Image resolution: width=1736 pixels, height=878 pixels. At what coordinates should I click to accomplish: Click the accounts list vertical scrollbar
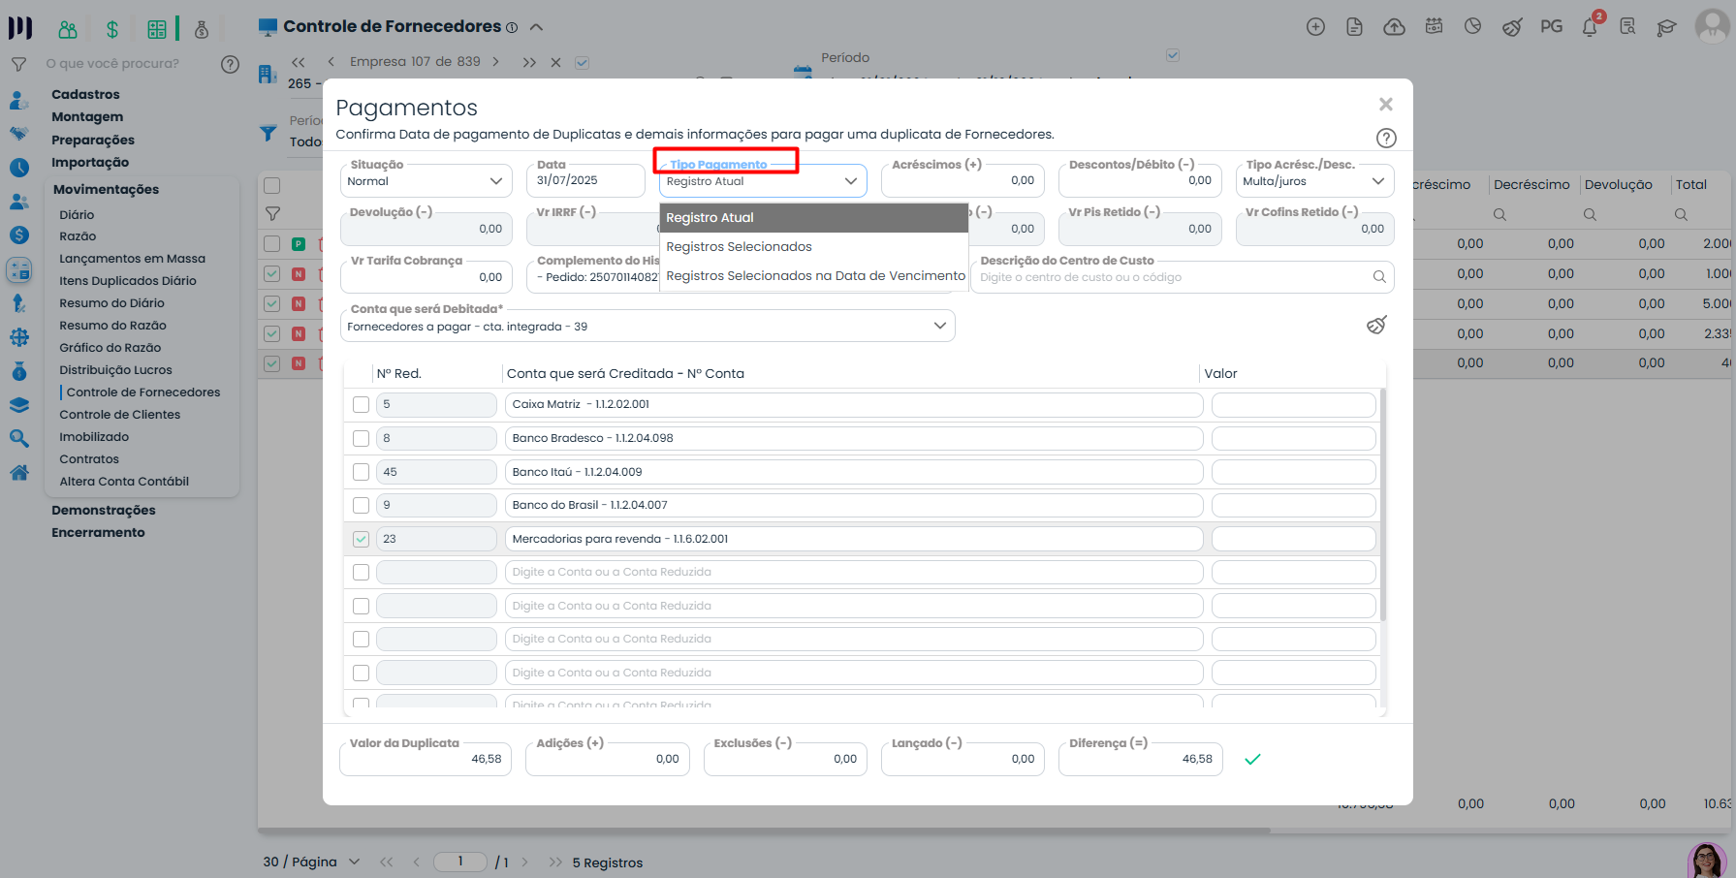click(x=1382, y=504)
